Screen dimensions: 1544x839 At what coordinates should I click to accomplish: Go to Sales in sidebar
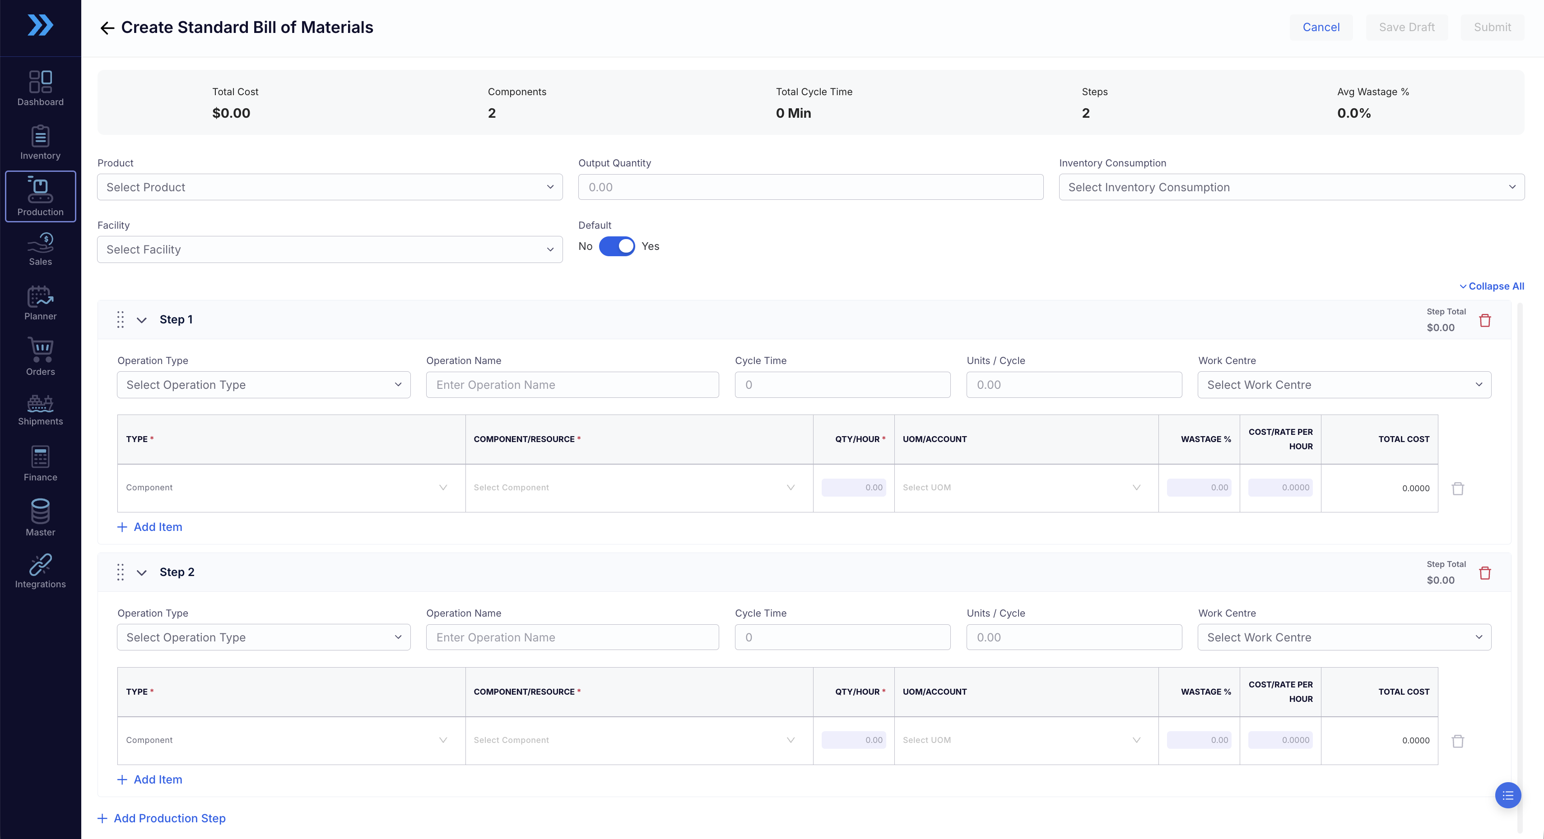point(40,249)
